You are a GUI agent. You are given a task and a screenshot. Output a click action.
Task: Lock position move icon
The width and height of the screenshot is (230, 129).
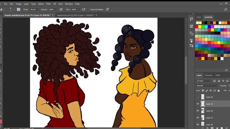coord(211,91)
